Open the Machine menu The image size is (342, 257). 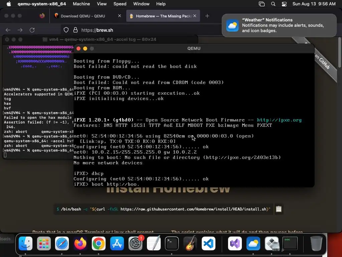[x=81, y=4]
